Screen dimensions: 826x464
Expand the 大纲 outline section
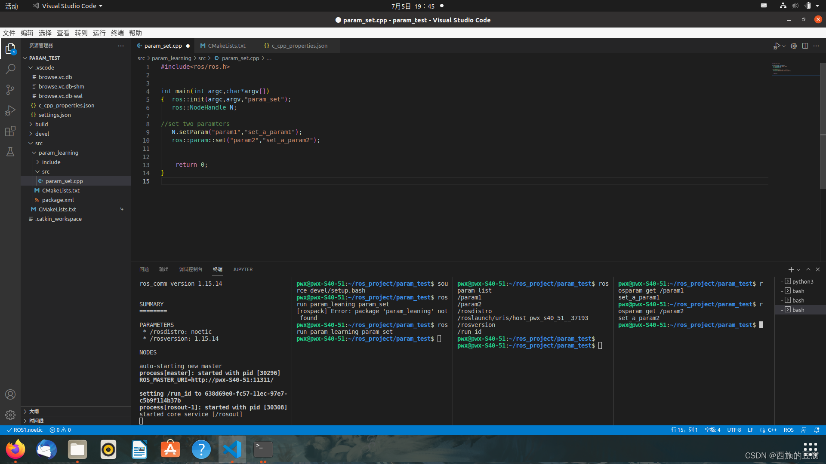[76, 411]
